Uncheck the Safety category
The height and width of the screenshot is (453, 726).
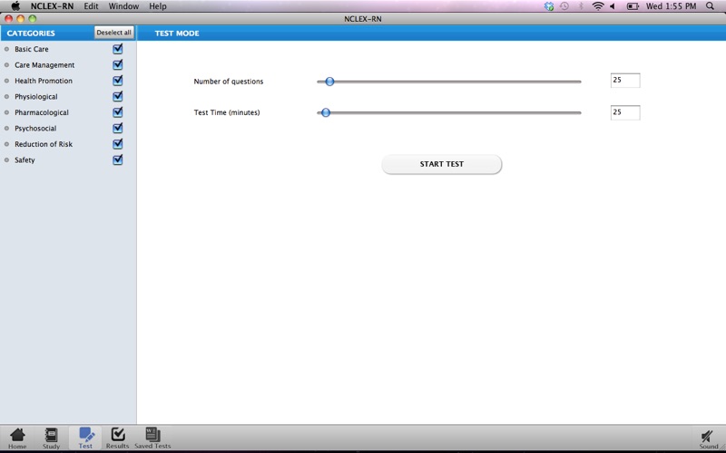(x=118, y=159)
